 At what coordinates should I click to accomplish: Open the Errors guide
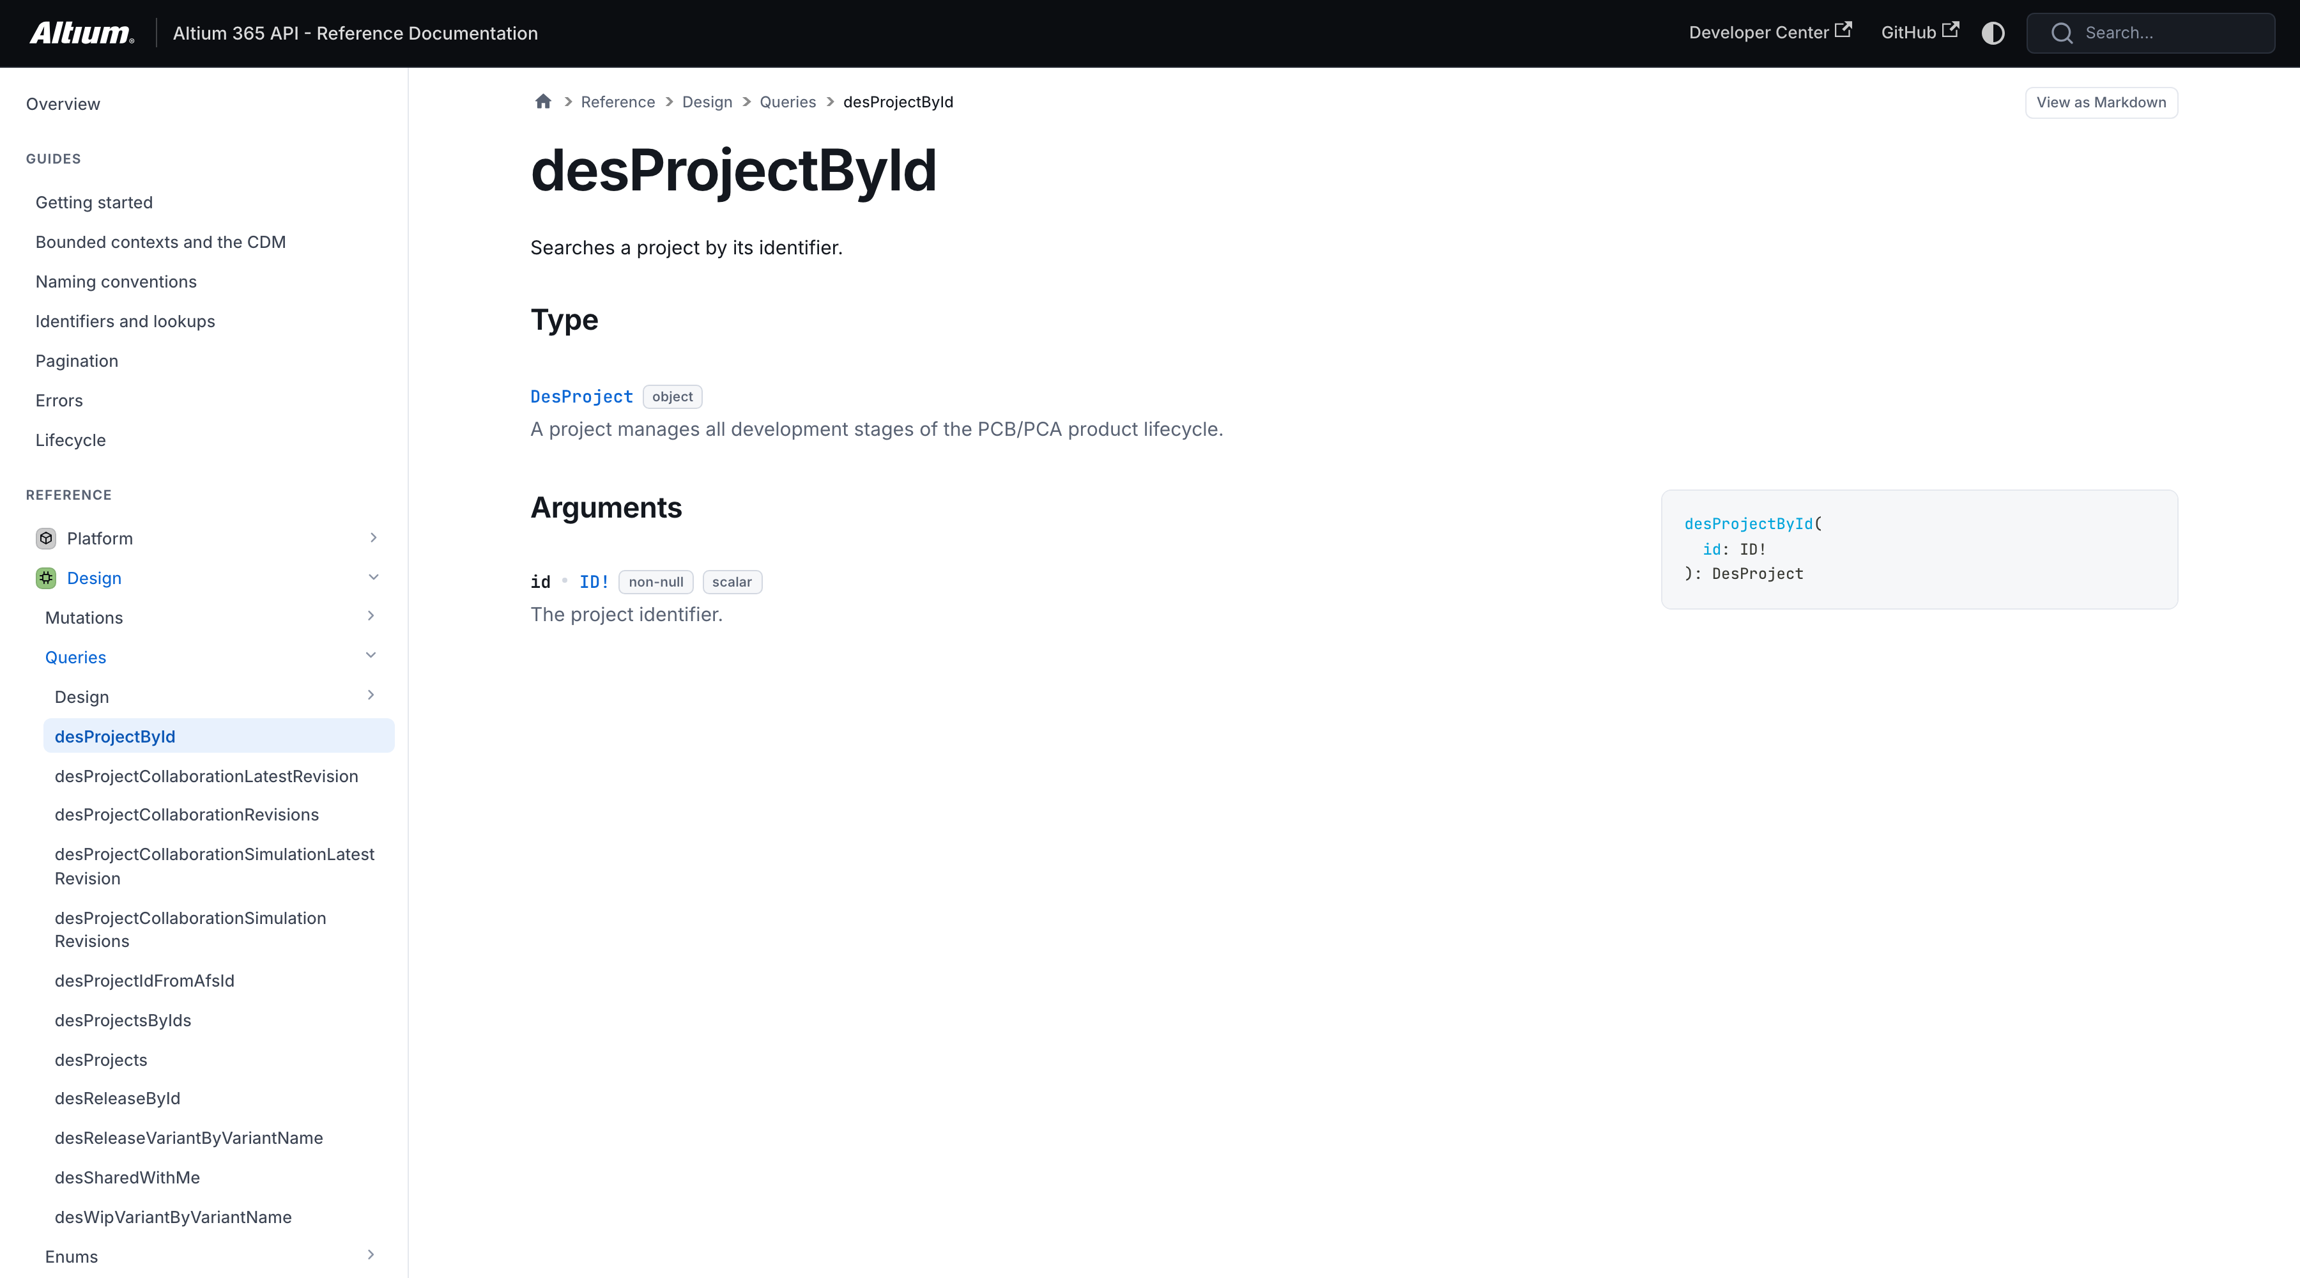point(59,401)
